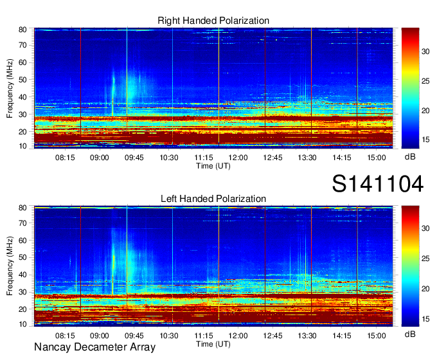Click the 15 dB tick on upper colorbar

[x=425, y=140]
